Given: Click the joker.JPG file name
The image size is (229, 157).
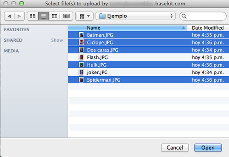Looking at the screenshot, I should point(97,73).
